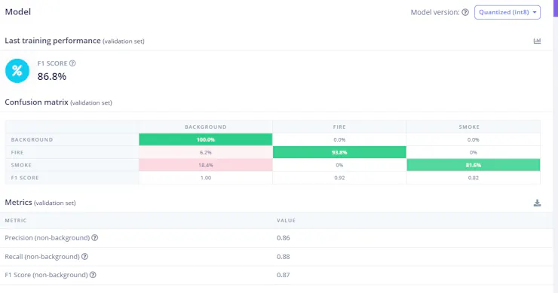Click the Model heading

pyautogui.click(x=18, y=12)
